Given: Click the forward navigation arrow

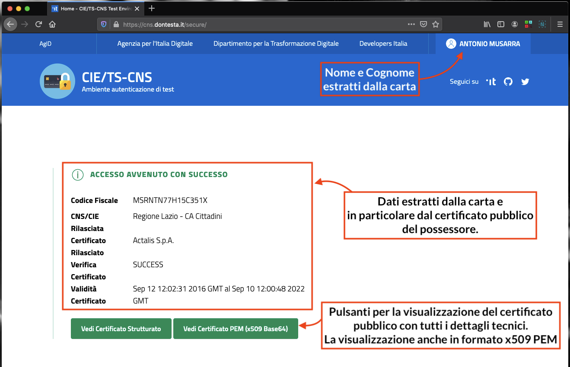Looking at the screenshot, I should pyautogui.click(x=25, y=24).
